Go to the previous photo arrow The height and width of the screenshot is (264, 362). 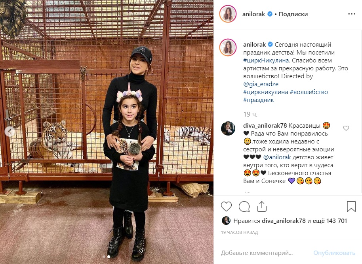coord(10,132)
